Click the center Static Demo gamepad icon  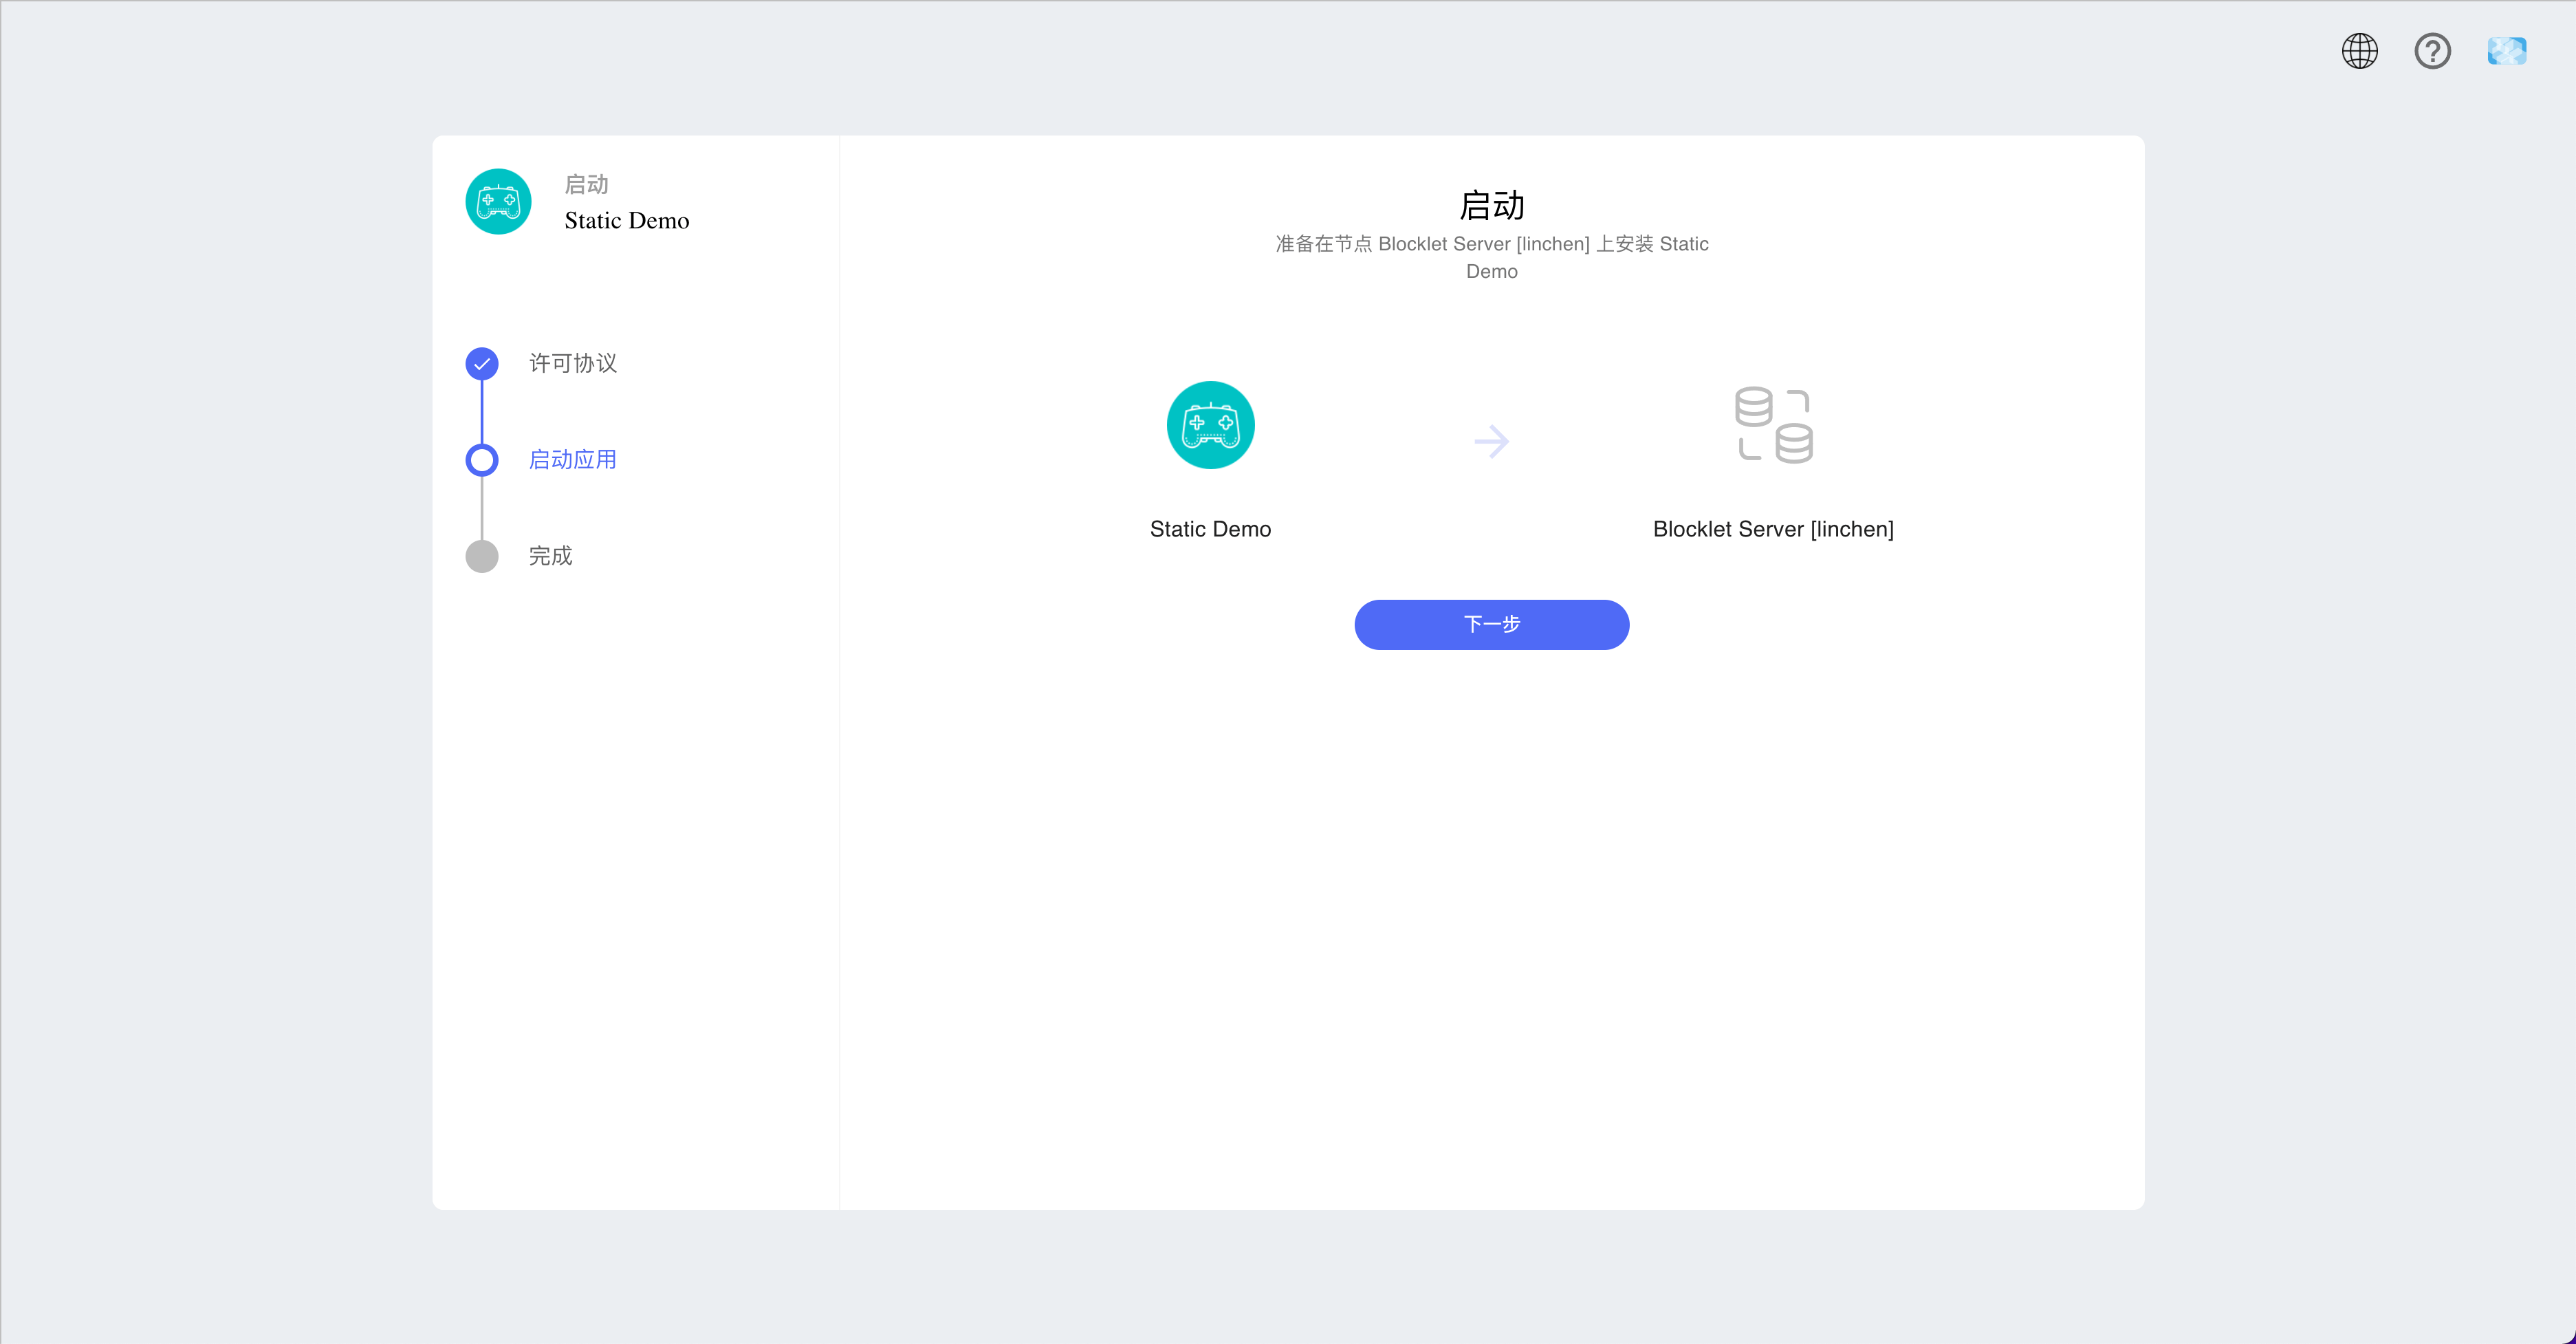tap(1210, 425)
